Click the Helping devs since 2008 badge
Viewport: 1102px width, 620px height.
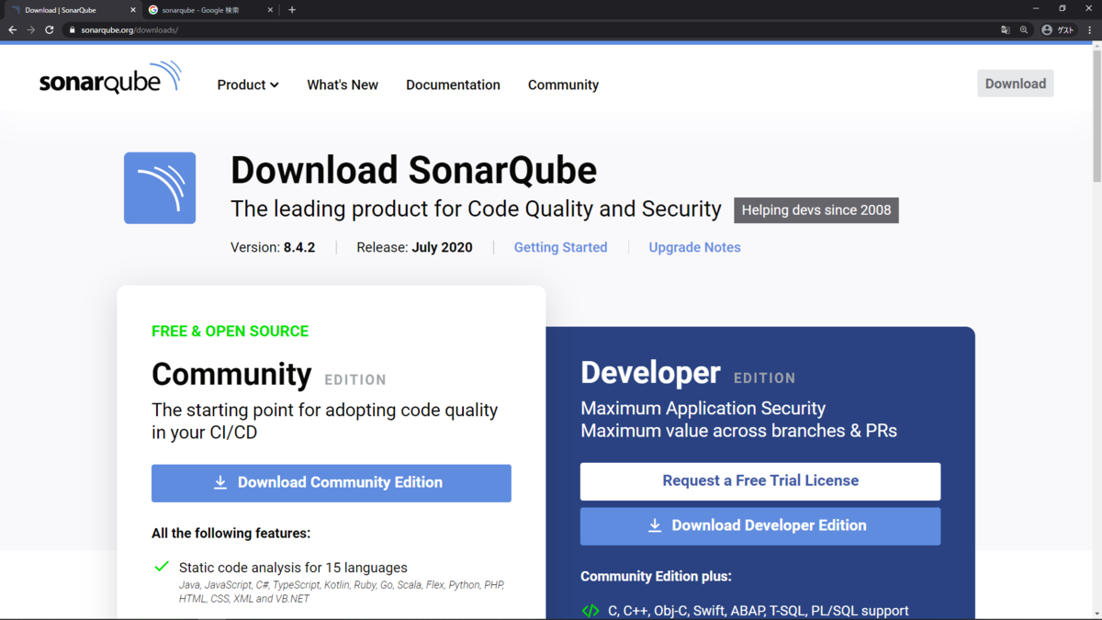816,210
